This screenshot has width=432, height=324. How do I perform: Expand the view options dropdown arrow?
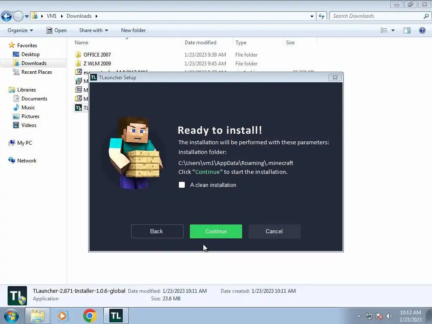[x=393, y=30]
